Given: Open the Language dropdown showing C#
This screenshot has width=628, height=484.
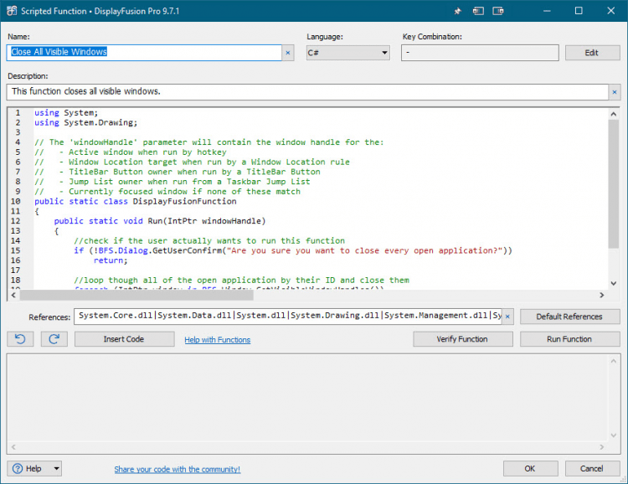Looking at the screenshot, I should [x=347, y=53].
